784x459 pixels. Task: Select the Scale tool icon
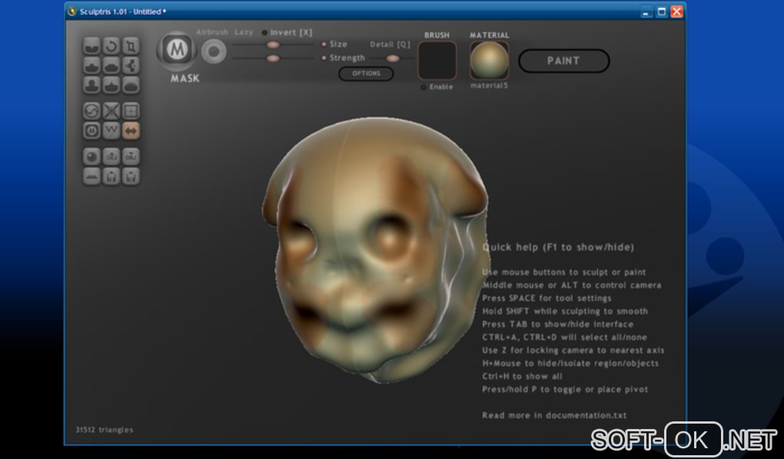[x=131, y=46]
